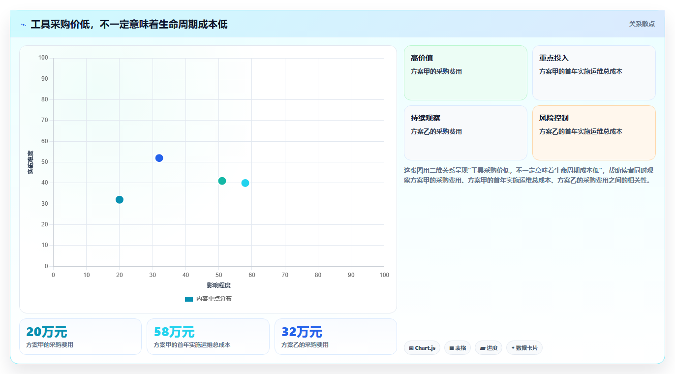Image resolution: width=675 pixels, height=374 pixels.
Task: Click the 数据卡片 tag chip
Action: coord(524,348)
